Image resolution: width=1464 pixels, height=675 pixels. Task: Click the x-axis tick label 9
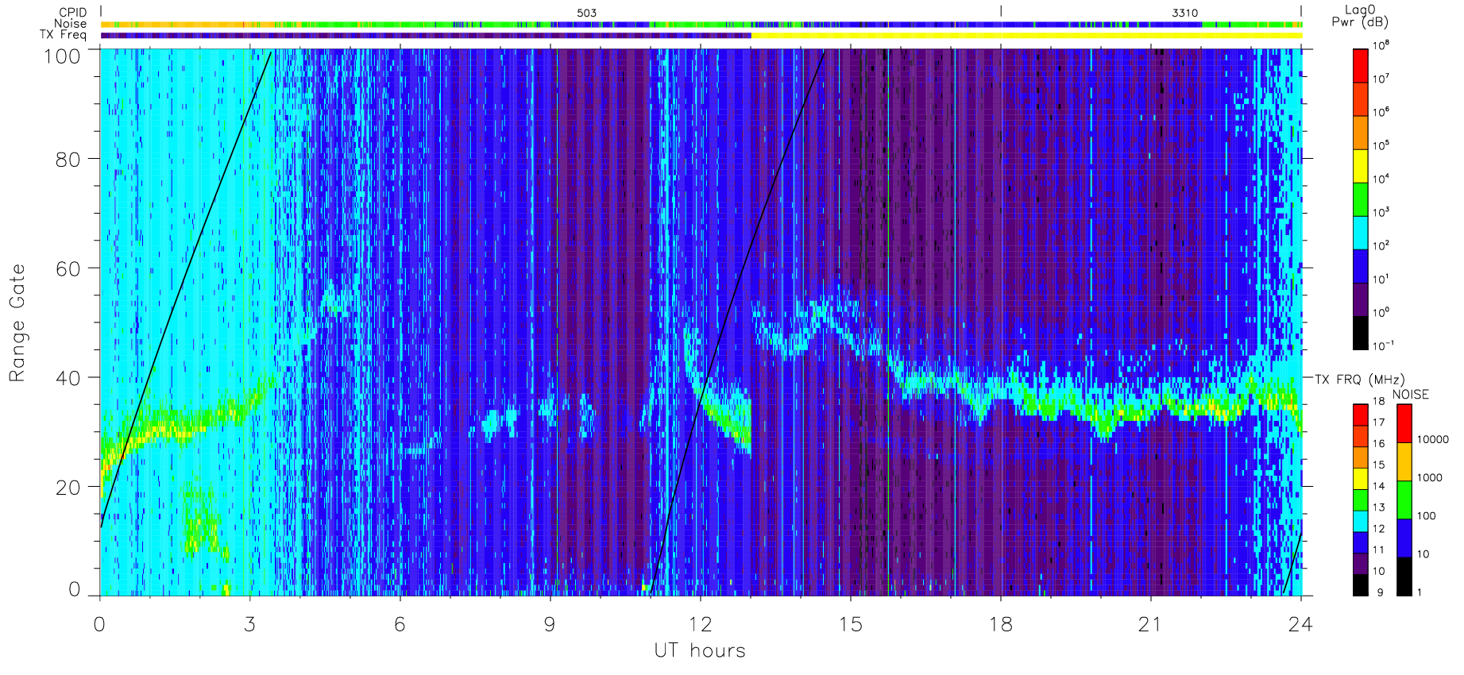pyautogui.click(x=550, y=624)
